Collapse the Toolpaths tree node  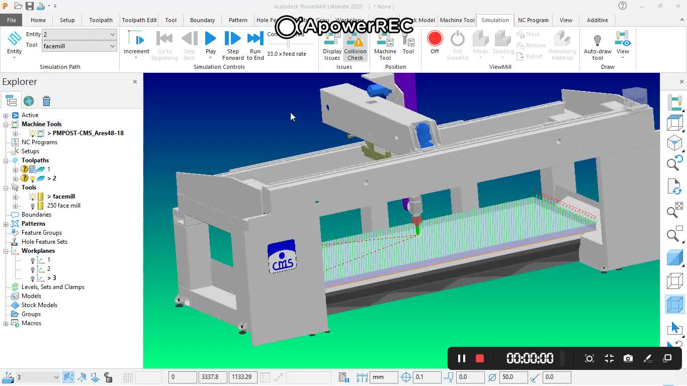tap(6, 160)
